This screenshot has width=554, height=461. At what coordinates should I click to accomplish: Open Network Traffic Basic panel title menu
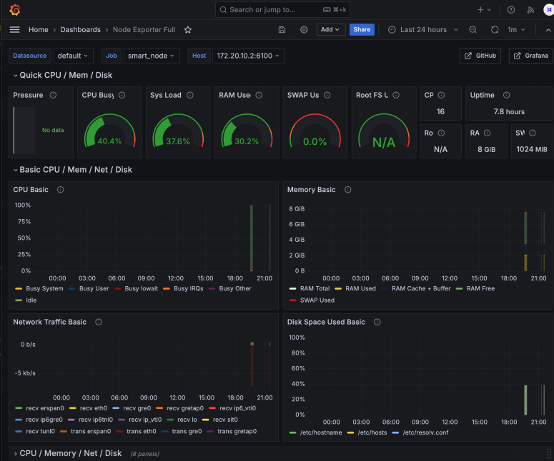tap(49, 322)
